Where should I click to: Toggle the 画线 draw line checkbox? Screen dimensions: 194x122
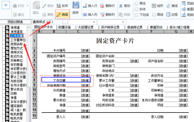point(154,15)
